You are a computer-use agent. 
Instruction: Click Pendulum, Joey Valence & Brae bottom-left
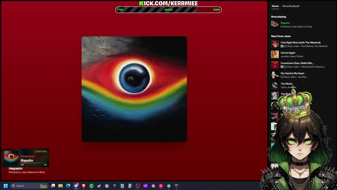[27, 172]
